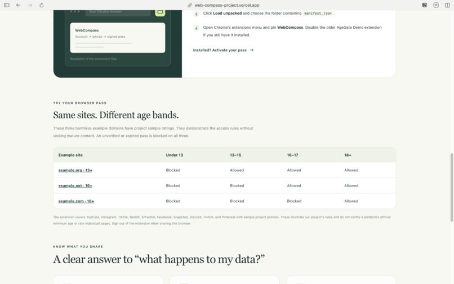Screen dimensions: 454x284
Task: Open the Notion extension icon in toolbar
Action: pos(425,5)
